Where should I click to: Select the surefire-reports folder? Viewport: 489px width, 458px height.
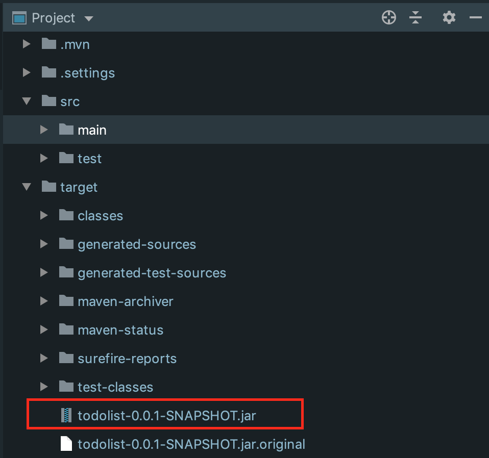click(127, 359)
